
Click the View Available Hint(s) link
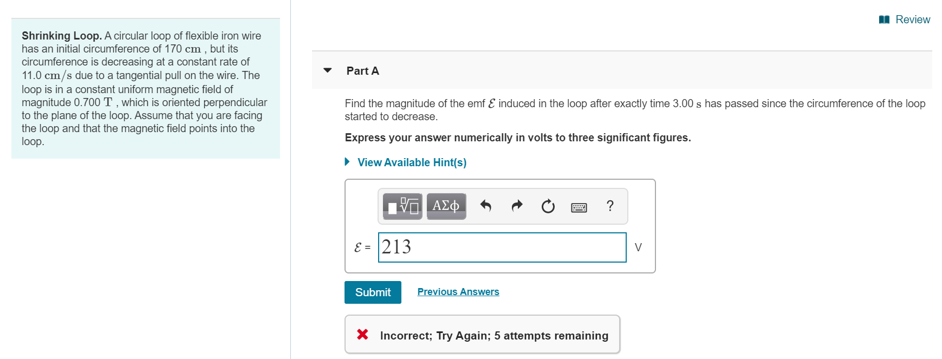coord(412,162)
